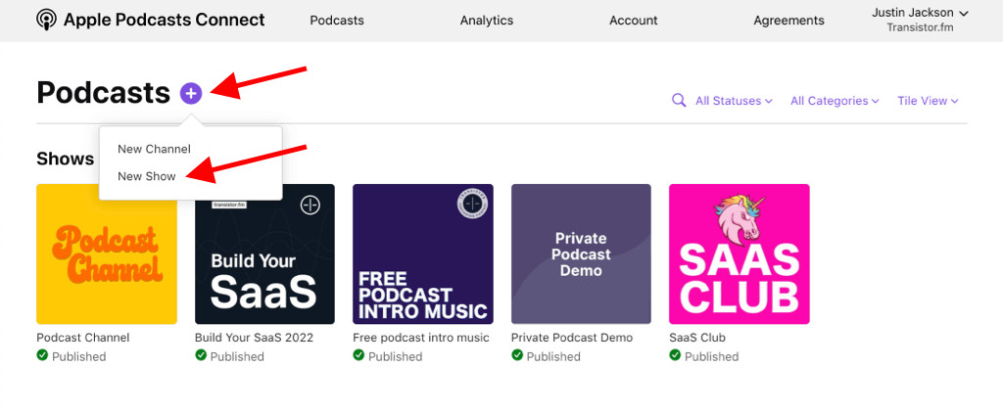Select New Show from the popup menu
Screen dimensions: 1003x413
click(147, 176)
